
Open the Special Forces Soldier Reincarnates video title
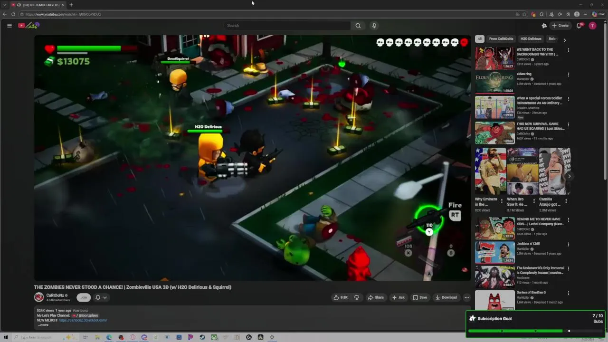539,100
